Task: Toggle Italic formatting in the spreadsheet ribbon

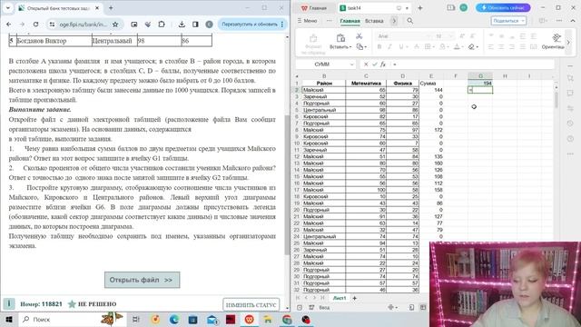Action: tap(389, 46)
